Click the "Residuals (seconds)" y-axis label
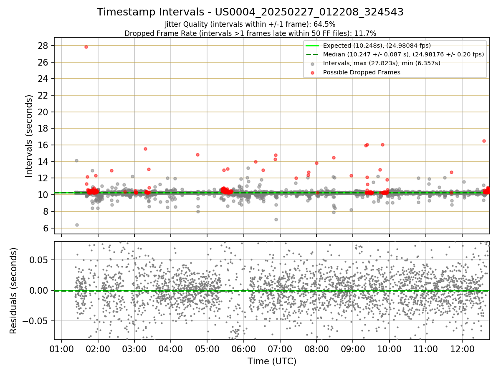The height and width of the screenshot is (376, 501). point(14,291)
